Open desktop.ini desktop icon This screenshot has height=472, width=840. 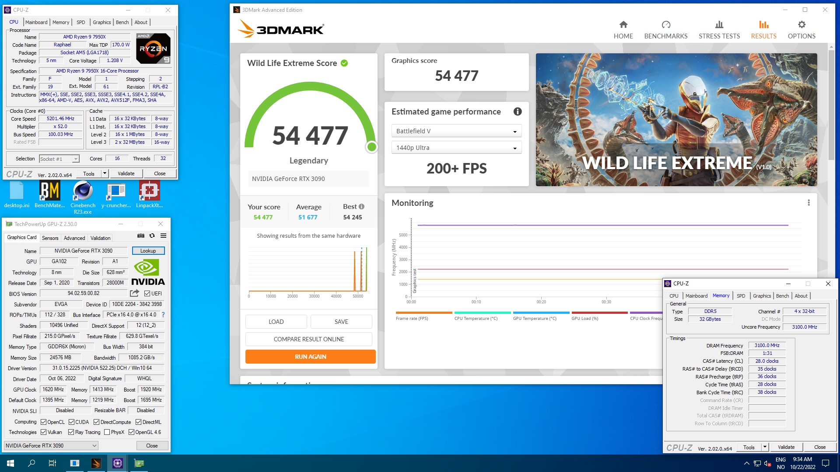(17, 195)
